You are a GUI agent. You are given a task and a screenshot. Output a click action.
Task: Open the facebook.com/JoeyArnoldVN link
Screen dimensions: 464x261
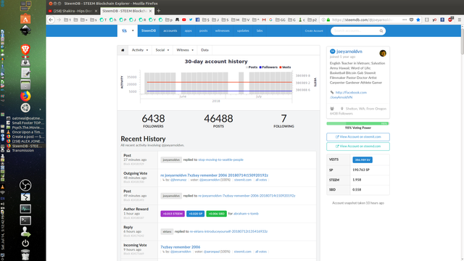pyautogui.click(x=349, y=95)
